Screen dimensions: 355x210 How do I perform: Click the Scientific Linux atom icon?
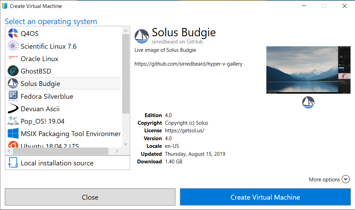(13, 46)
